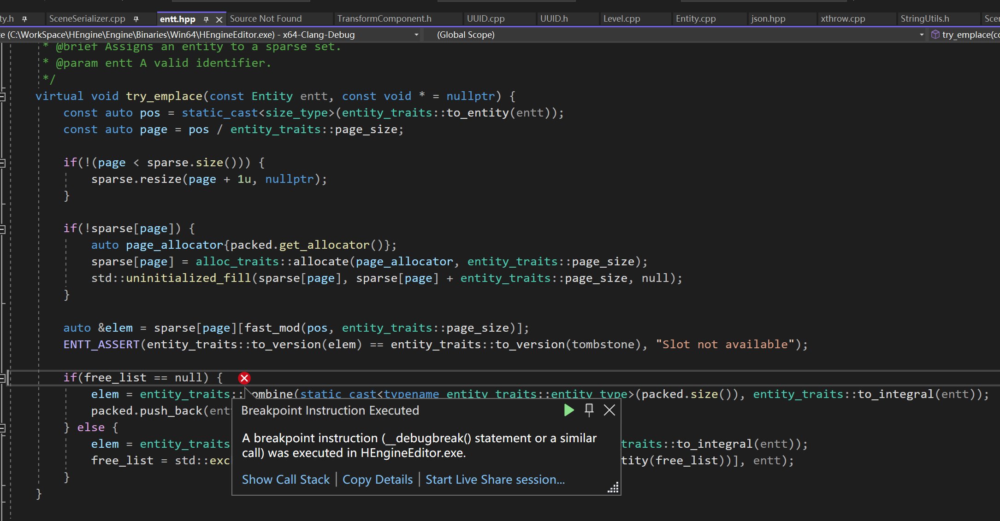
Task: Close the entt.hpp tab with its X icon
Action: (219, 19)
